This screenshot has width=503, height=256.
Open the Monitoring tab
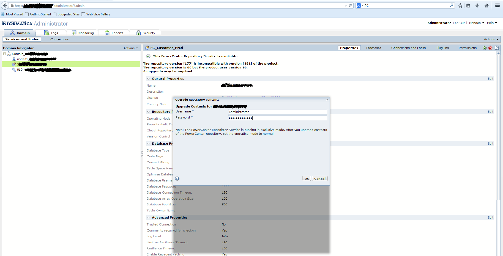(83, 33)
